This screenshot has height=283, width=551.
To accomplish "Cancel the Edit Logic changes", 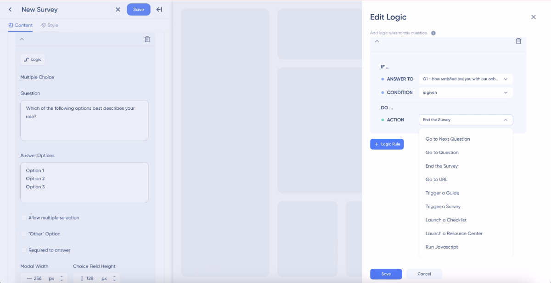I will point(424,274).
